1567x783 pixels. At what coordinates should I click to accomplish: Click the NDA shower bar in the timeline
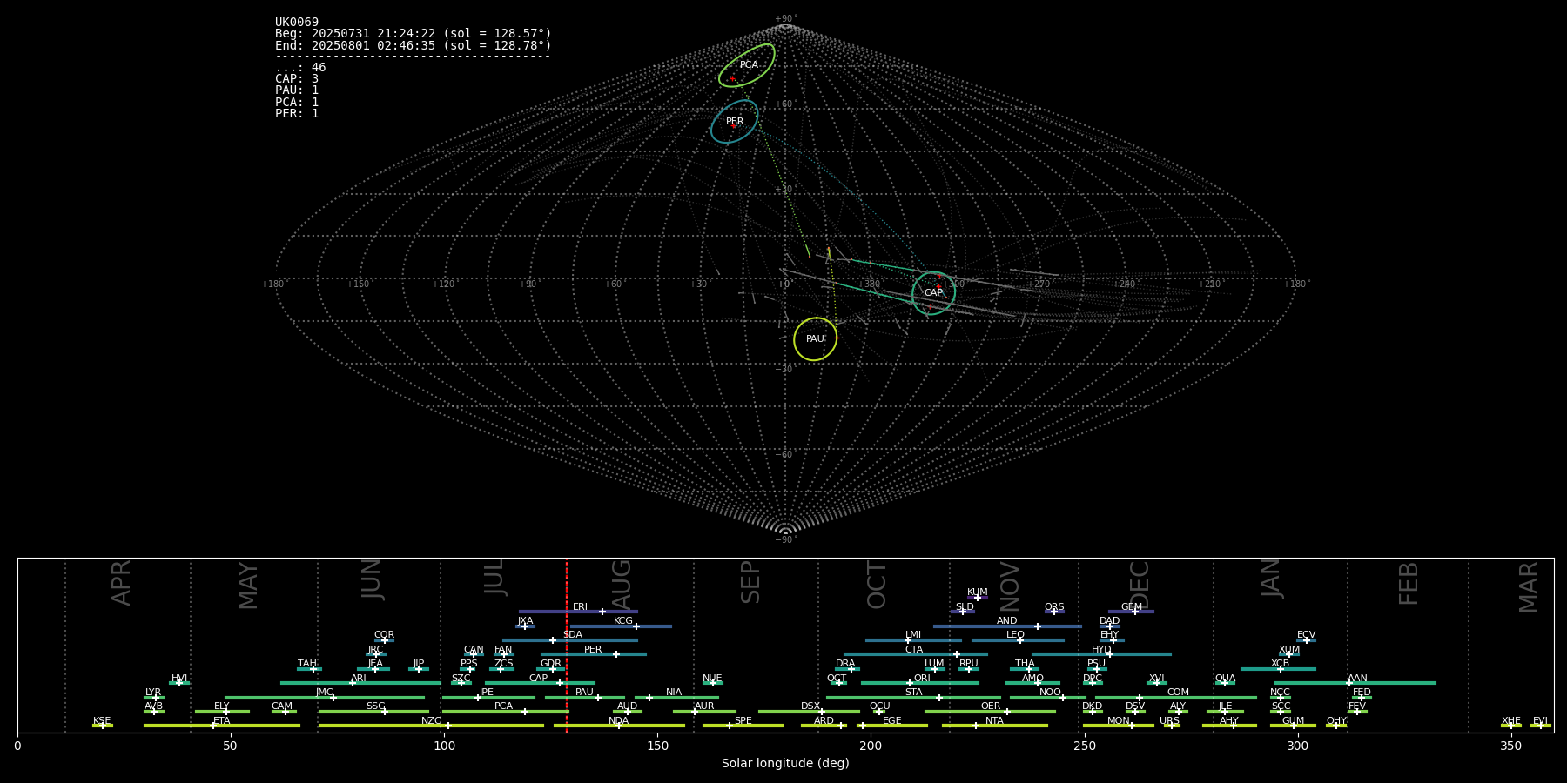(619, 726)
